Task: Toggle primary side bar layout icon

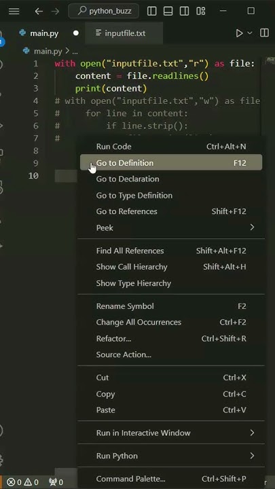Action: pyautogui.click(x=152, y=12)
